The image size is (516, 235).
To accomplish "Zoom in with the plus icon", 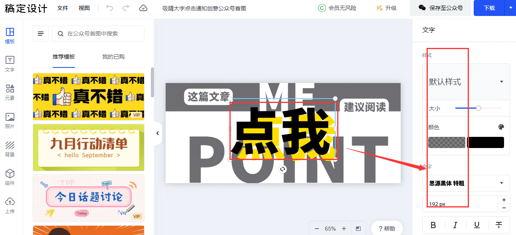I will click(344, 229).
